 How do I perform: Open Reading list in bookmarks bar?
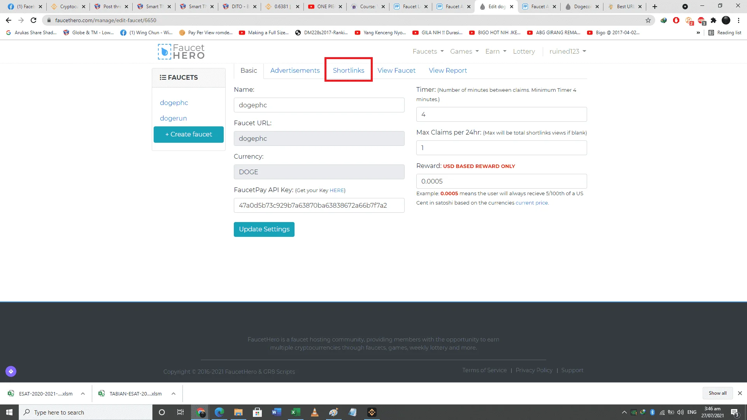[x=725, y=33]
